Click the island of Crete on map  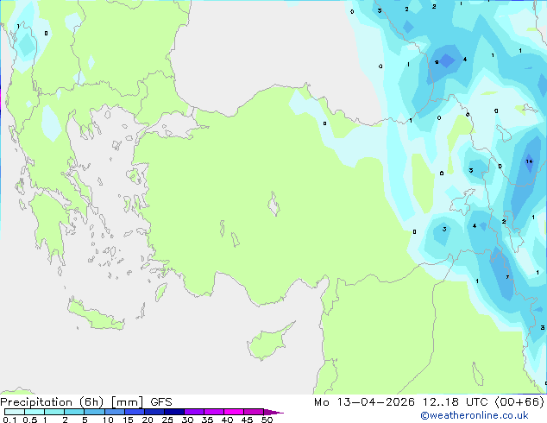pos(96,314)
